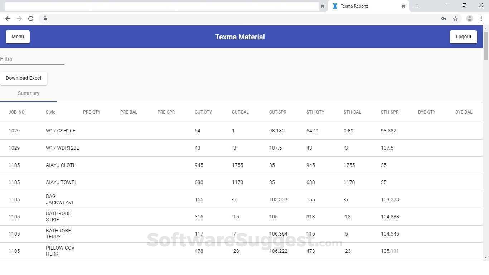Open the Menu panel
The image size is (489, 275).
pos(17,37)
